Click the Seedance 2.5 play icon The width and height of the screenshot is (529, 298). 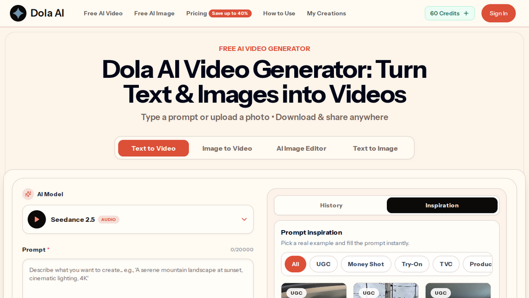[37, 219]
